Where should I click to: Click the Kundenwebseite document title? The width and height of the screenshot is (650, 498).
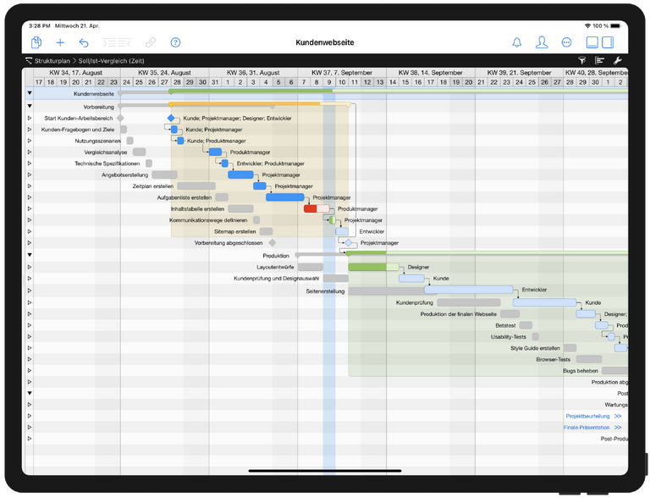(325, 42)
